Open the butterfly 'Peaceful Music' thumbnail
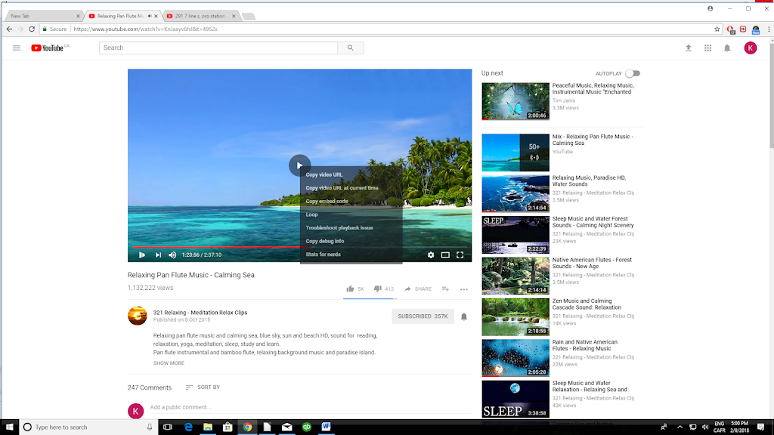 [x=515, y=101]
